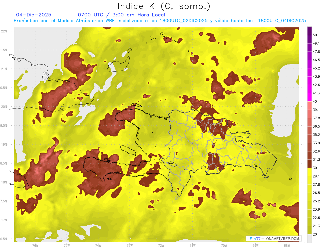
Task: Click the "21N" latitude label
Action: pos(4,69)
